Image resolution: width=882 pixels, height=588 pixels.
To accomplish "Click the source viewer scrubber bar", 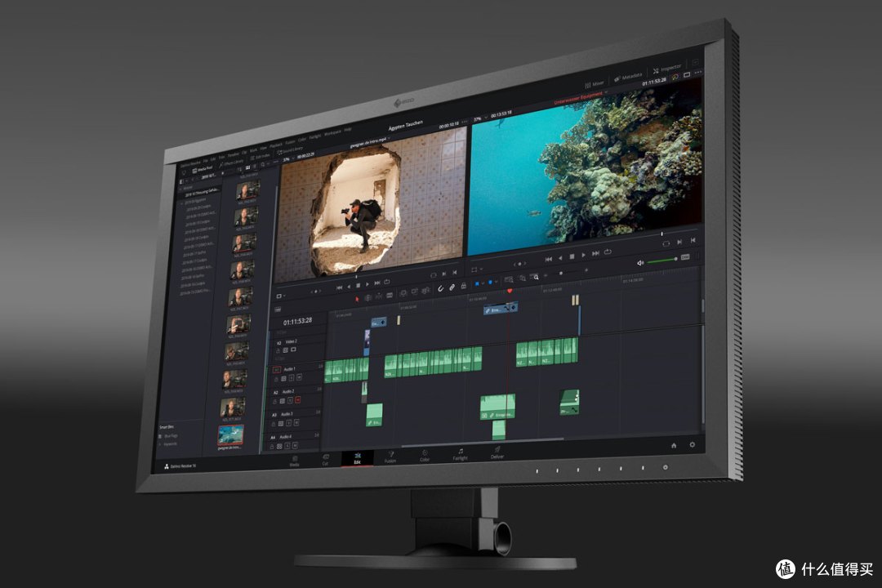I will (368, 274).
